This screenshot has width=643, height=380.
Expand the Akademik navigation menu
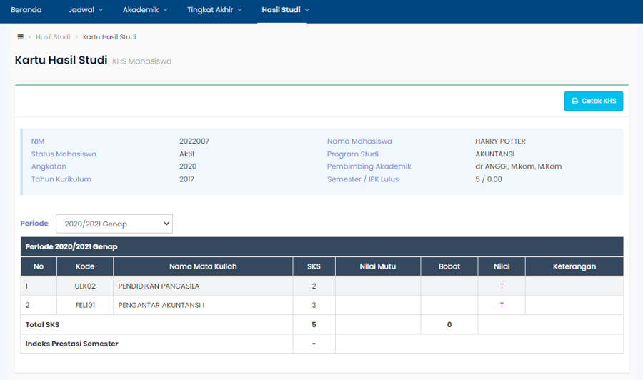[145, 10]
